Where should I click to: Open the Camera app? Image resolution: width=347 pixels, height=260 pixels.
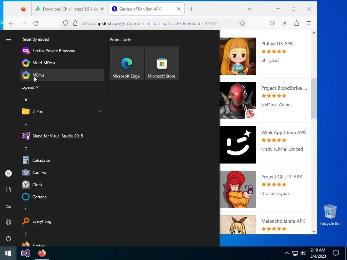[x=62, y=172]
